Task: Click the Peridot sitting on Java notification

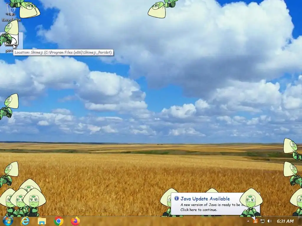Action: (251, 202)
